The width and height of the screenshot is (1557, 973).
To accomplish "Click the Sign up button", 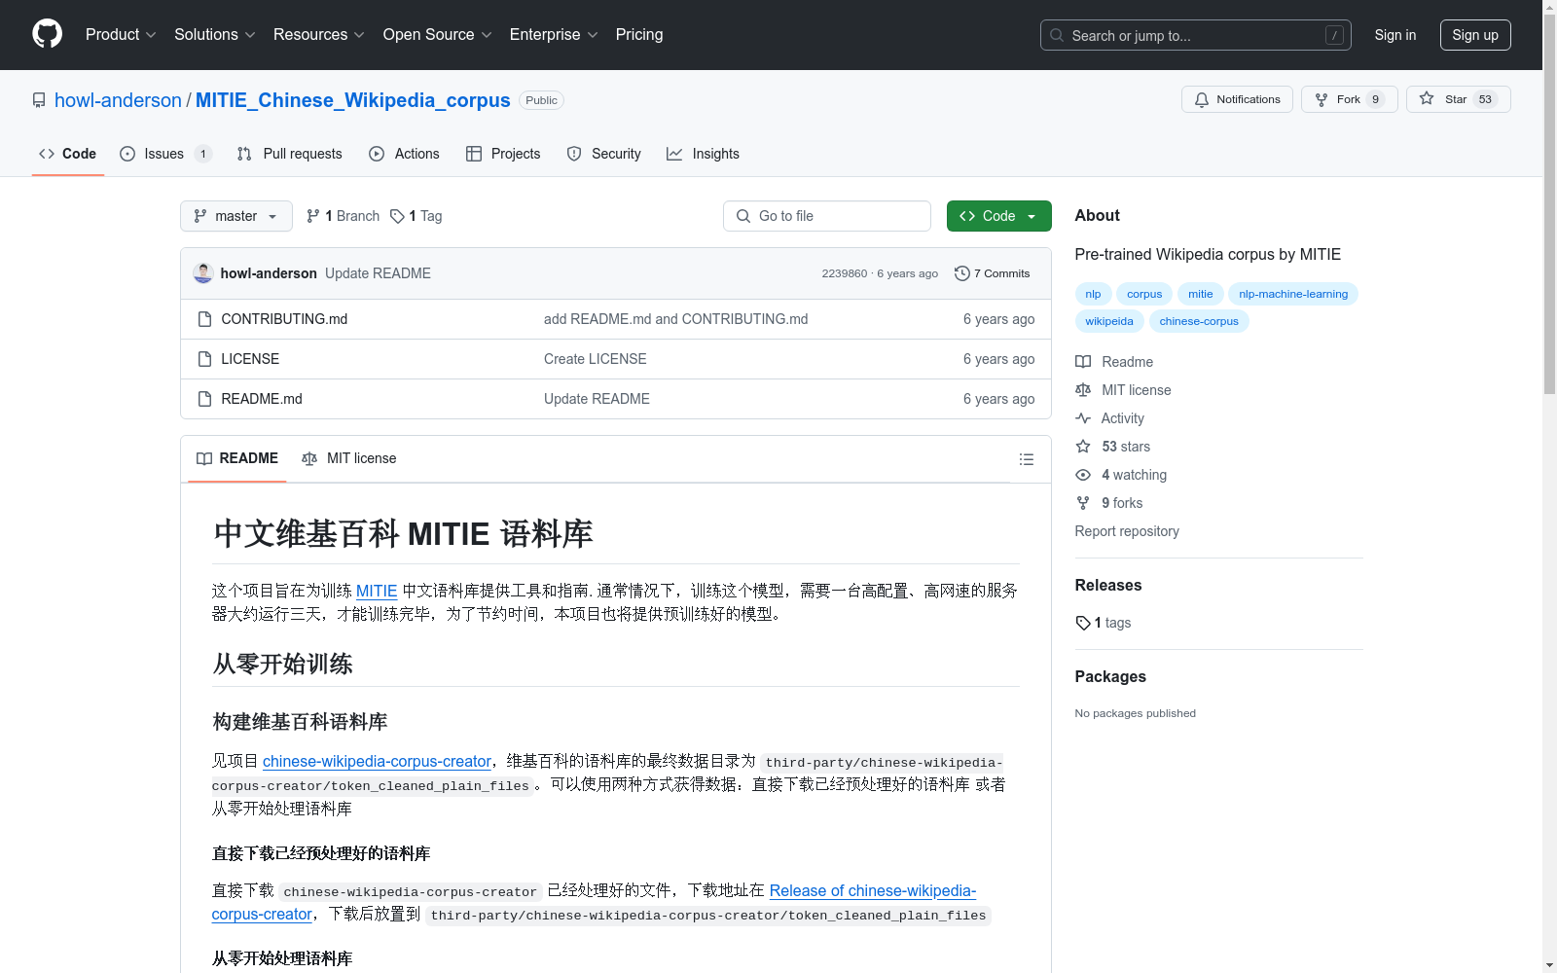I will tap(1475, 35).
